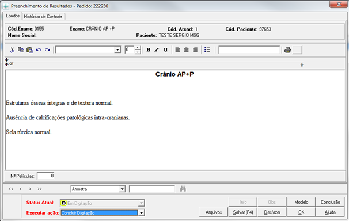This screenshot has width=349, height=221.
Task: Open Ajuda help button
Action: [330, 212]
